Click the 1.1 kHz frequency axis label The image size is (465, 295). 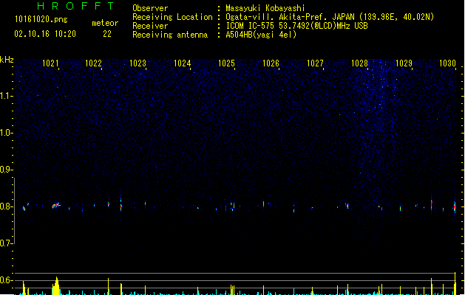point(6,96)
